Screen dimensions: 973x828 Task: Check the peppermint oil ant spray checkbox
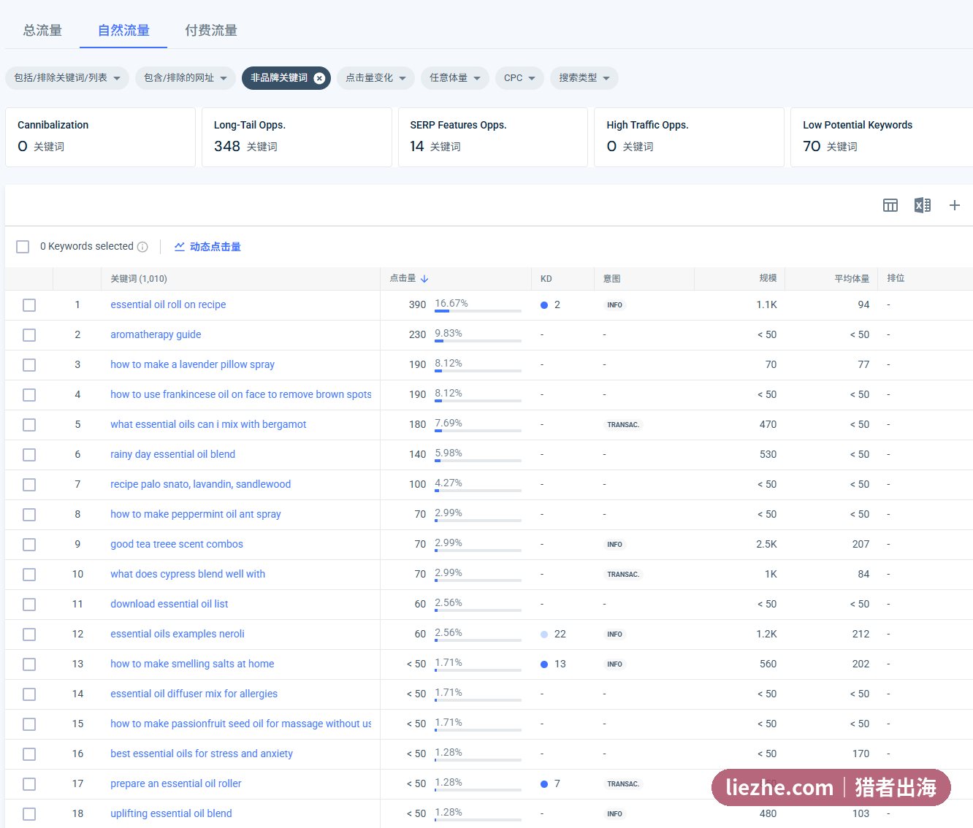[x=29, y=515]
